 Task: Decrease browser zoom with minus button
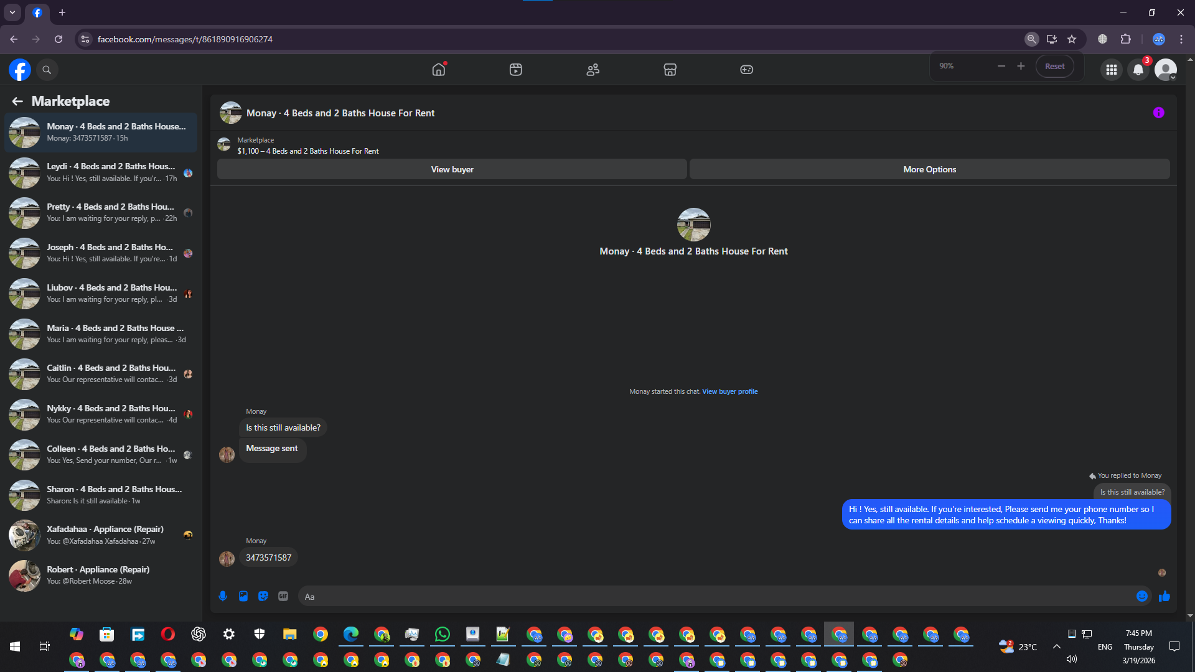coord(1001,66)
